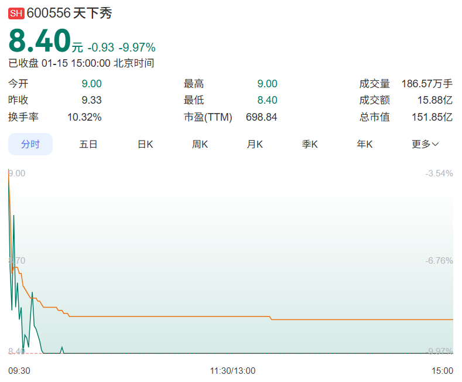
Task: Click the 换手率 10.32% turnover value
Action: click(x=84, y=117)
